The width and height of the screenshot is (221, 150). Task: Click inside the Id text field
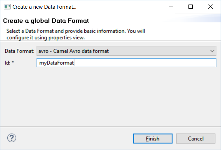140,63
